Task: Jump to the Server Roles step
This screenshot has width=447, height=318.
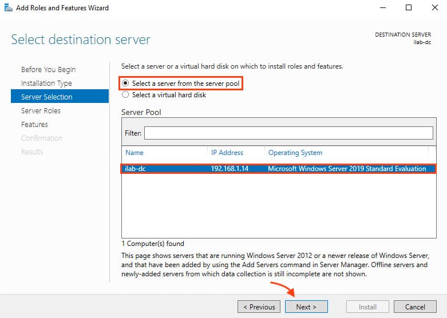Action: [41, 111]
